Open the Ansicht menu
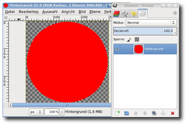Image resolution: width=187 pixels, height=125 pixels. pos(68,12)
